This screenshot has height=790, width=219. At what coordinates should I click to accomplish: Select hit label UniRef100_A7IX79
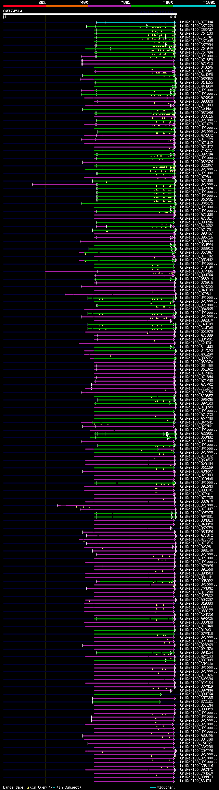pyautogui.click(x=196, y=124)
